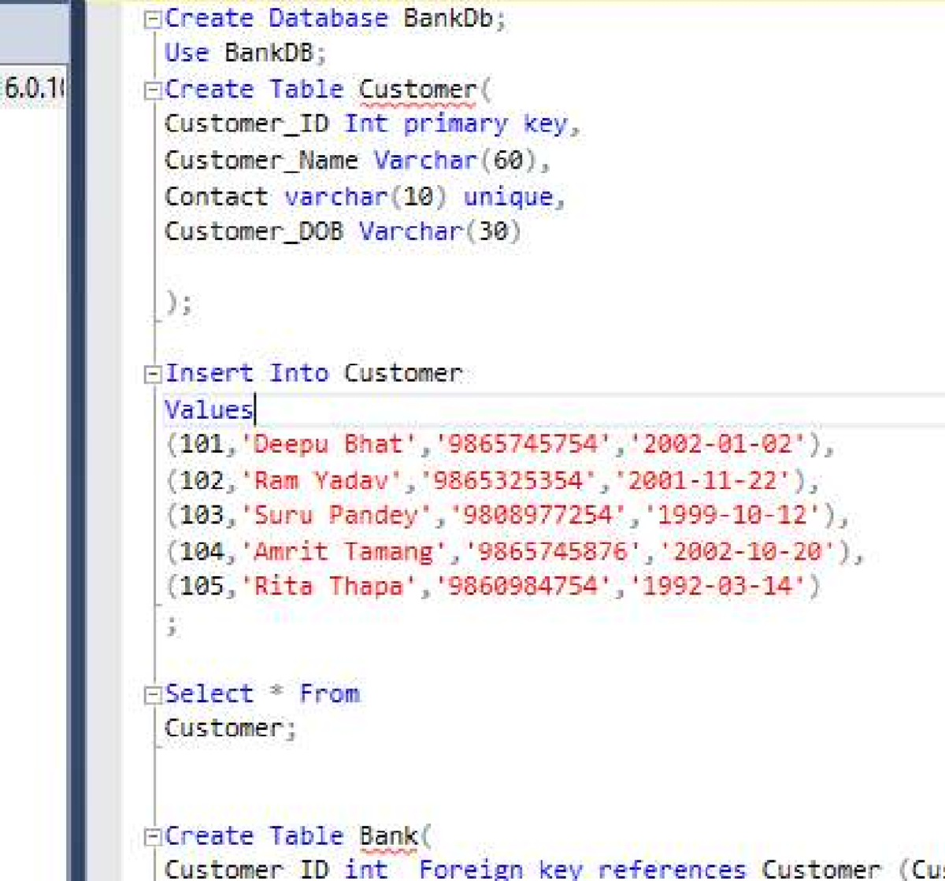Click the 'Customer;' line after Select
Image resolution: width=945 pixels, height=881 pixels.
[231, 728]
